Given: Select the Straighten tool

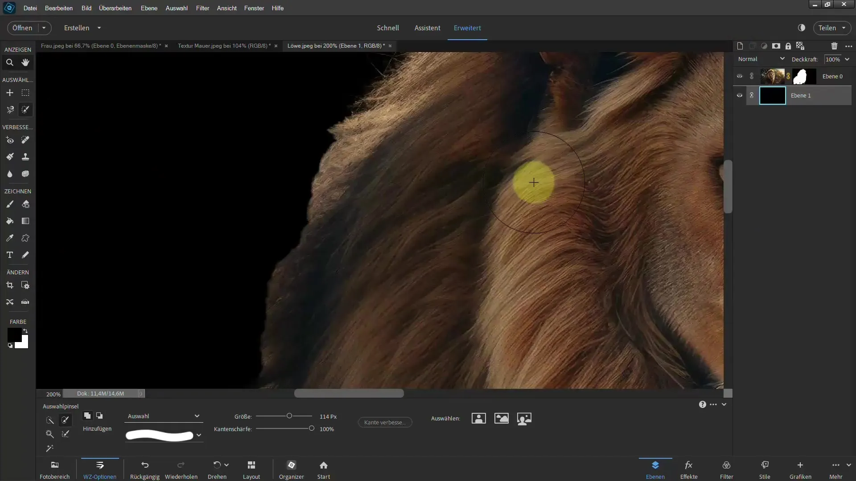Looking at the screenshot, I should pos(25,302).
